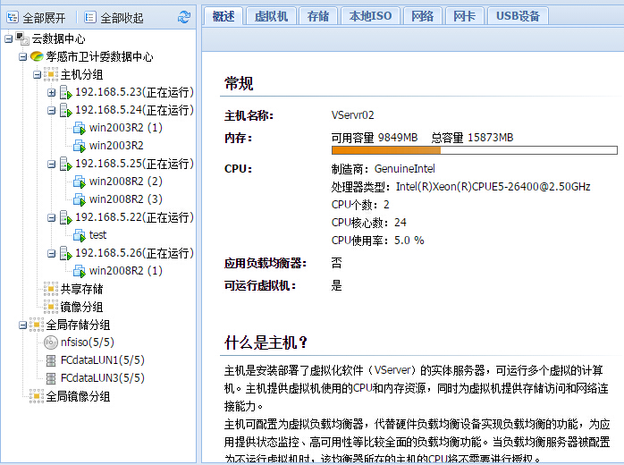The image size is (624, 465).
Task: Open the 存储 tab
Action: [318, 16]
